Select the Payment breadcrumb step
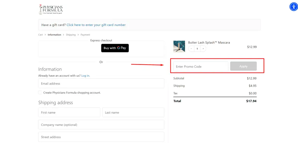Viewport: 298px width, 143px height. [85, 35]
